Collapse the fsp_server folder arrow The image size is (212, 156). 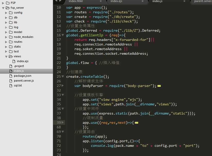[x=3, y=8]
